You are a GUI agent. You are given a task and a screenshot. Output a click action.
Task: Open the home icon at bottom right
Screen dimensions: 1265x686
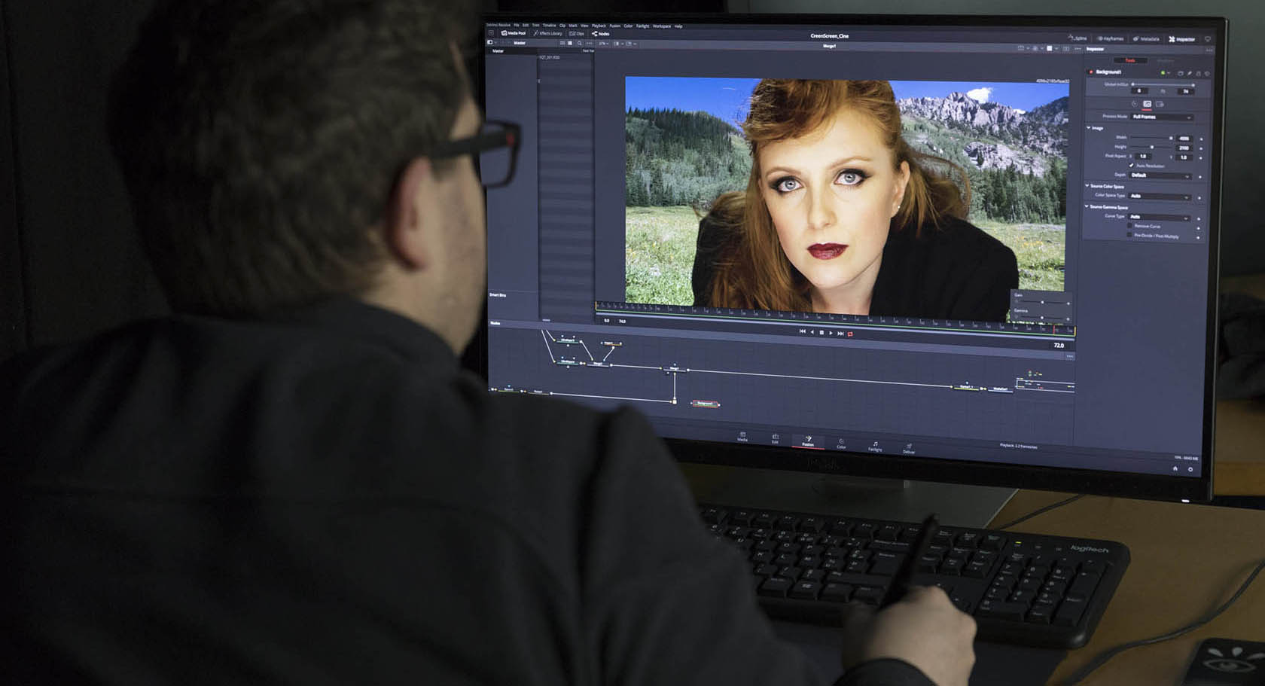1175,468
